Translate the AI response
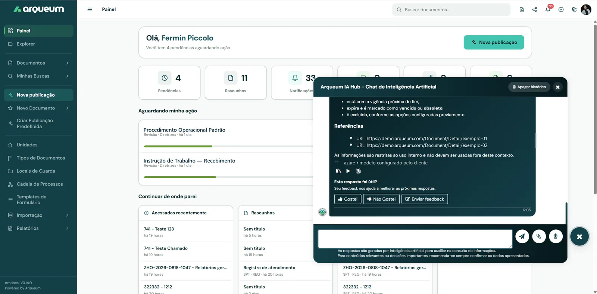The height and width of the screenshot is (294, 597). [358, 171]
